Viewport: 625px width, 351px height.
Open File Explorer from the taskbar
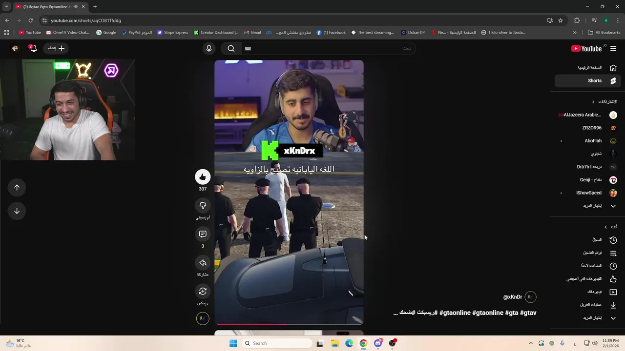pyautogui.click(x=335, y=343)
